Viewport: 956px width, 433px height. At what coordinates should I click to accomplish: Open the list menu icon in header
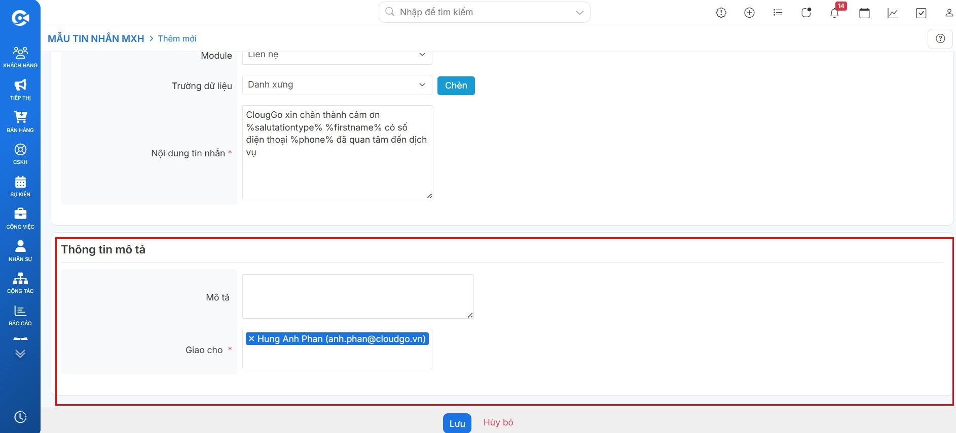tap(778, 13)
